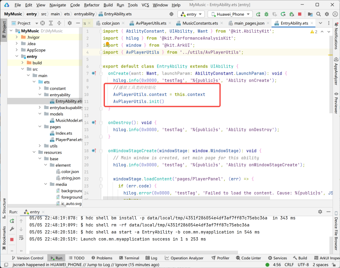The height and width of the screenshot is (268, 340).
Task: Open the Project view selector dropdown
Action: tap(25, 23)
